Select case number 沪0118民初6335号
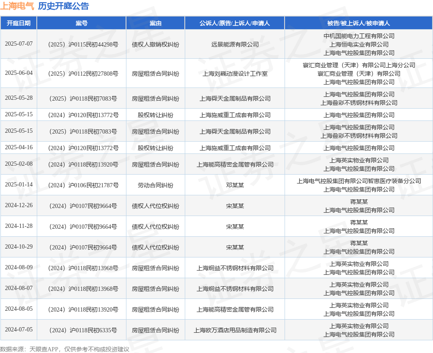The height and width of the screenshot is (353, 433). pos(83,330)
